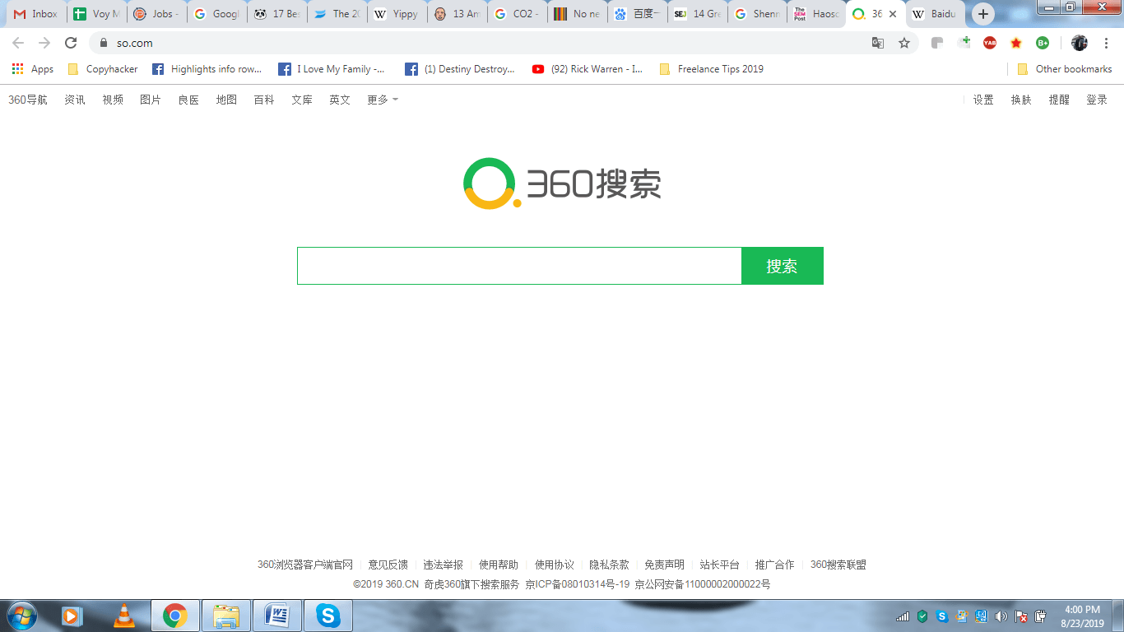Switch to the CO2 Google tab
The image size is (1124, 632).
click(x=516, y=14)
